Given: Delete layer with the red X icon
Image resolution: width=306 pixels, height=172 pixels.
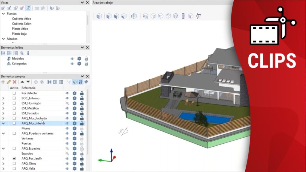Looking at the screenshot, I should [x=14, y=82].
